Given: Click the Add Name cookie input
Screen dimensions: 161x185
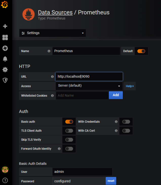Looking at the screenshot, I should point(82,95).
